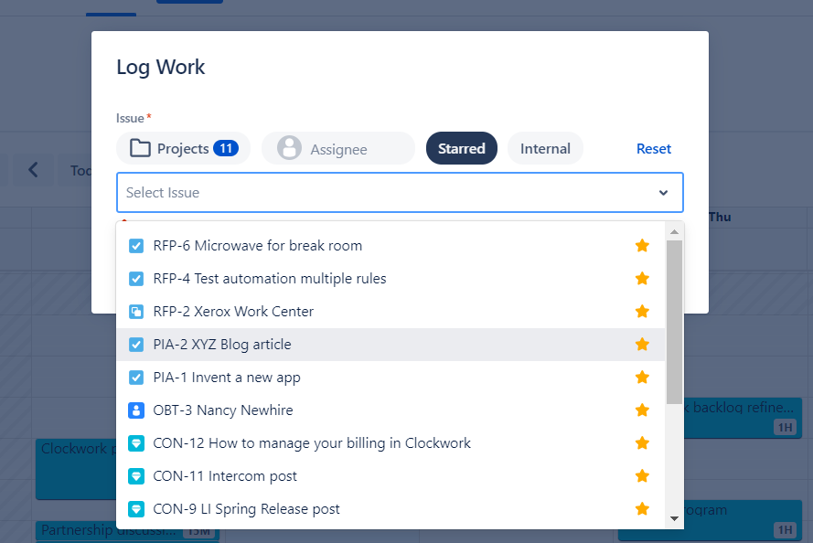Image resolution: width=813 pixels, height=543 pixels.
Task: Click the issue list scrollbar thumb
Action: click(x=674, y=320)
